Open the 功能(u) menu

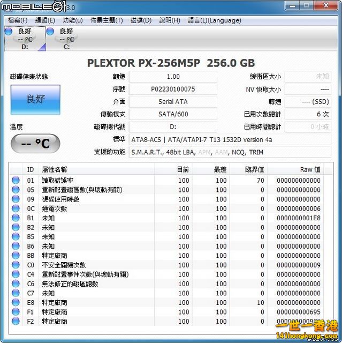[x=73, y=20]
